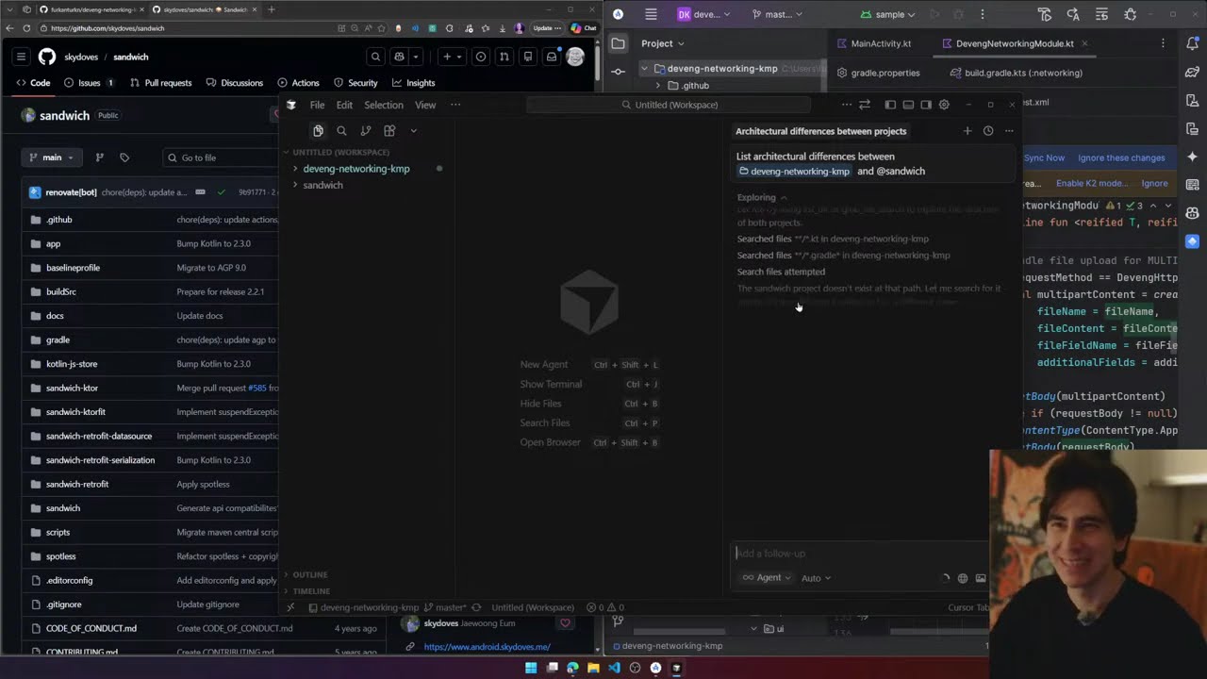Click deveng-networking-kmp chip in chat message
The image size is (1207, 679).
[x=794, y=172]
